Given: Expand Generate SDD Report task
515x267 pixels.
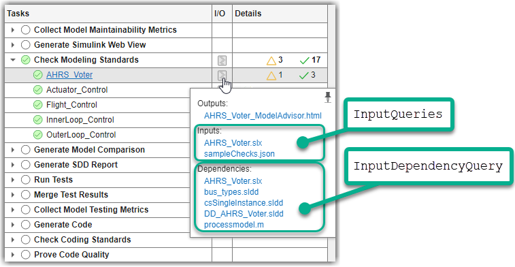Looking at the screenshot, I should tap(13, 165).
